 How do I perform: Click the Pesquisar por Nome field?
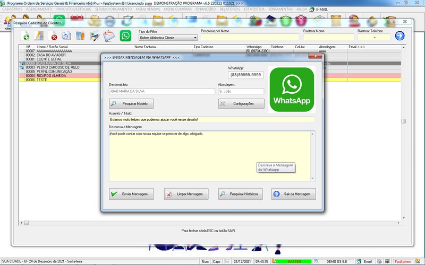pyautogui.click(x=250, y=37)
